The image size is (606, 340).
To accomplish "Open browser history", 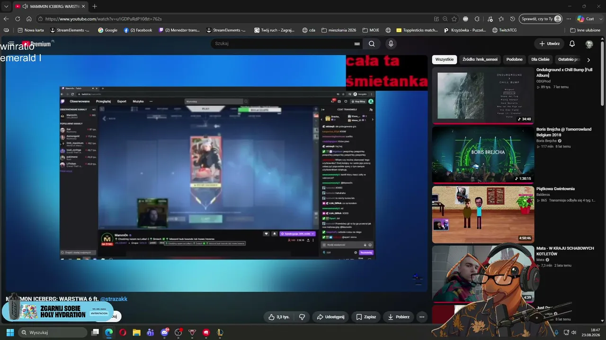I will tap(513, 19).
